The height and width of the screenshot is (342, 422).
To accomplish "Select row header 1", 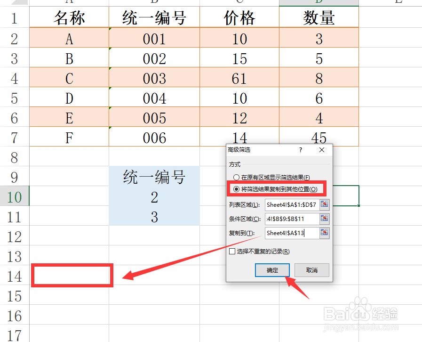I will click(14, 18).
